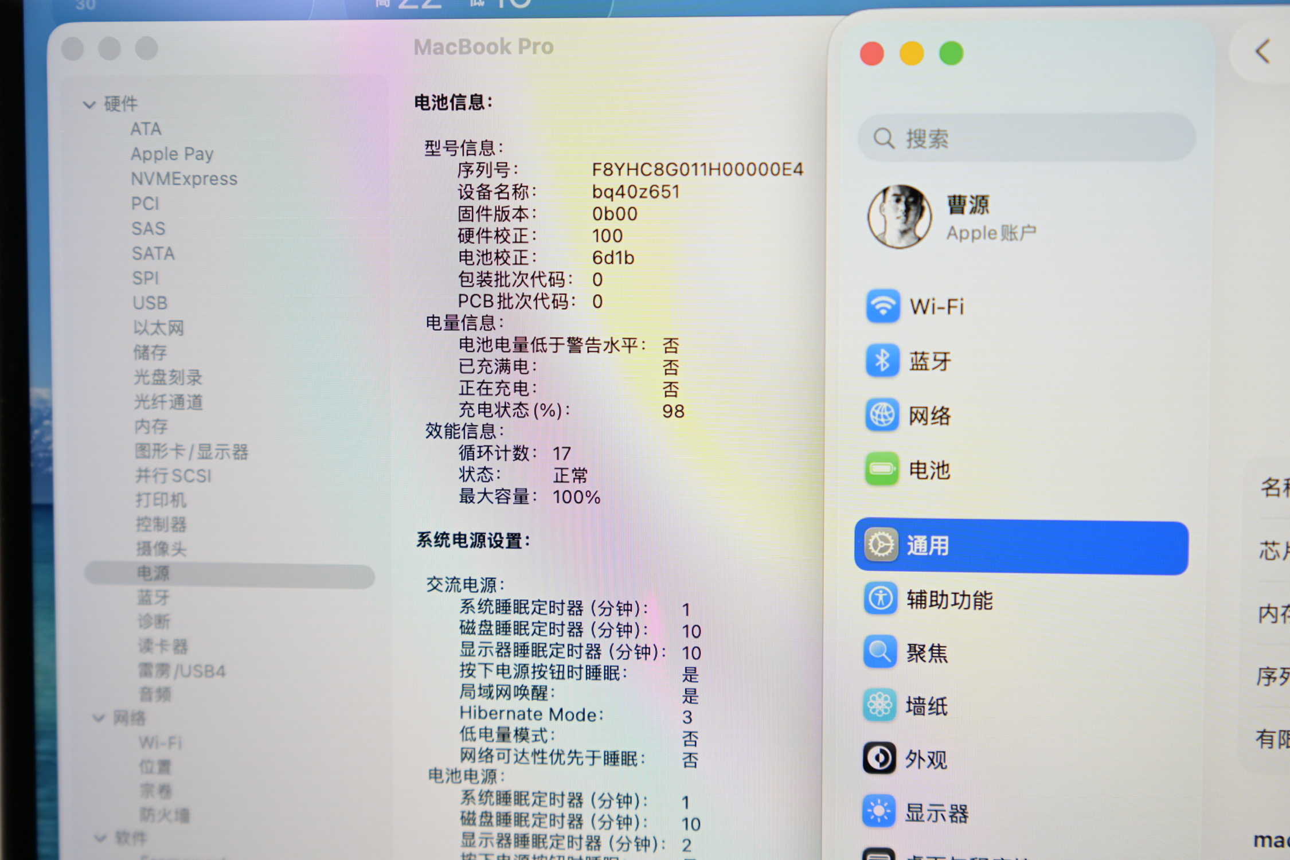Screen dimensions: 1290x860
Task: Open the Wi-Fi settings icon
Action: point(882,306)
